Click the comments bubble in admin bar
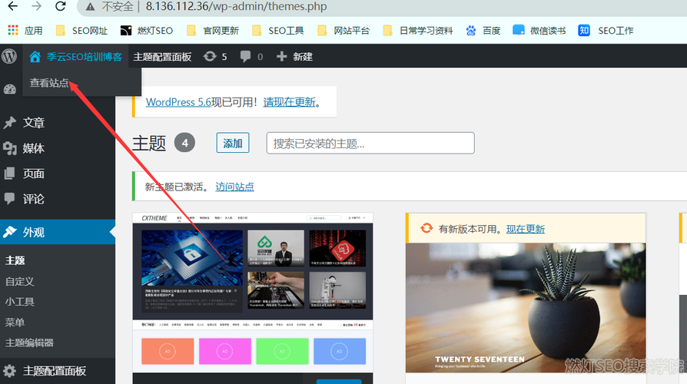Viewport: 687px width, 384px height. click(x=251, y=57)
